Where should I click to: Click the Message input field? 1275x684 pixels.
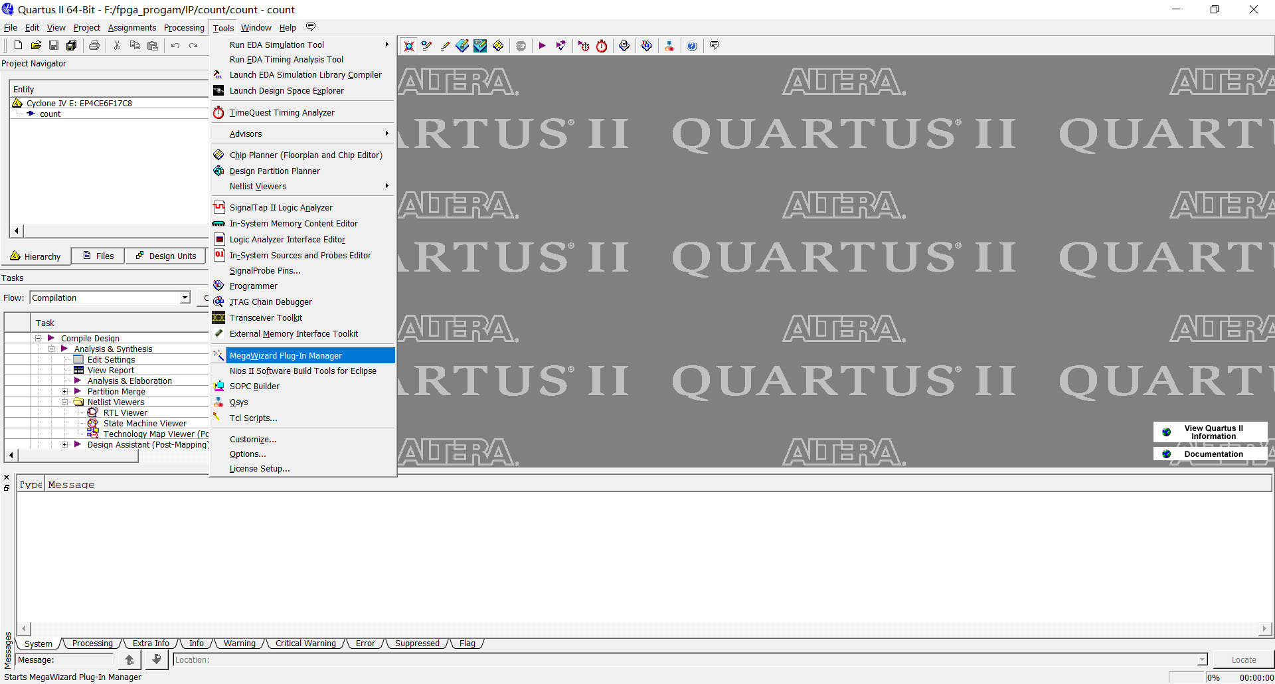pyautogui.click(x=65, y=659)
